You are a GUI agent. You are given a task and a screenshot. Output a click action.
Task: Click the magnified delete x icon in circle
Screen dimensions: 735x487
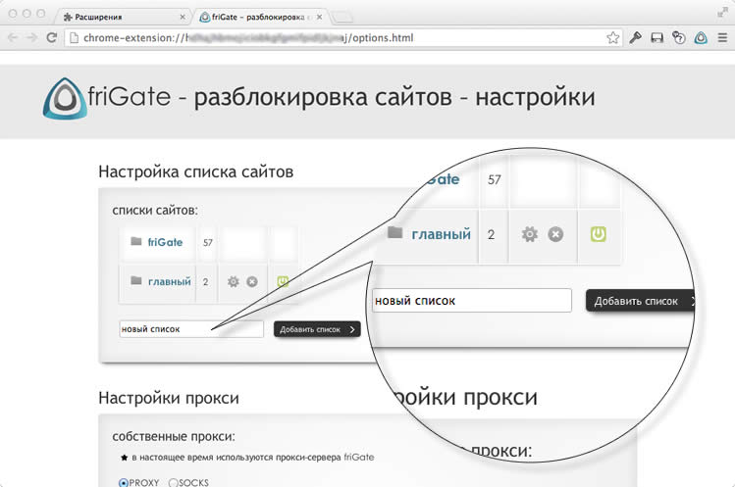(555, 234)
